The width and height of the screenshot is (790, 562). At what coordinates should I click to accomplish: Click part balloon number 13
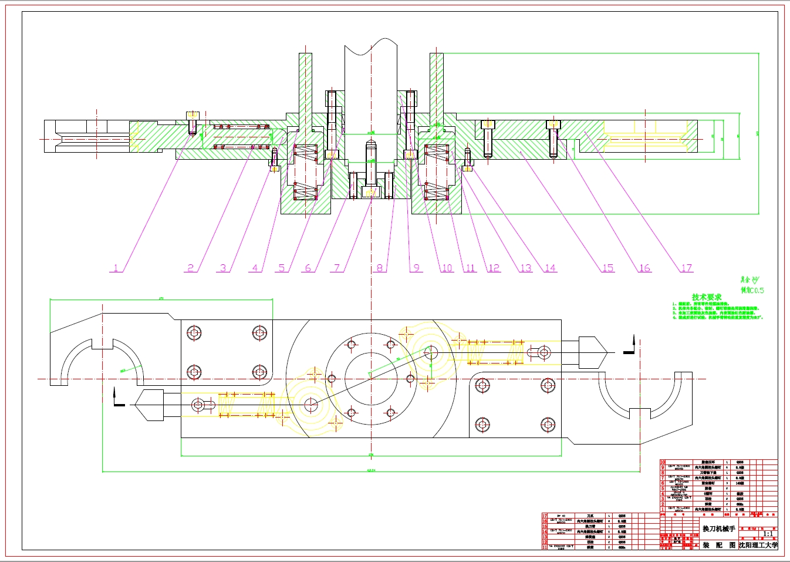point(526,268)
